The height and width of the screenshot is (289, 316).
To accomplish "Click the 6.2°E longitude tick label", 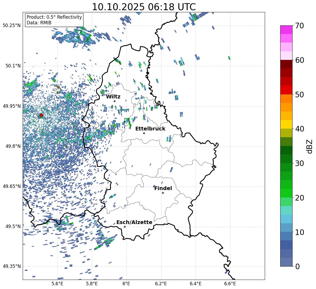I will [x=161, y=284].
